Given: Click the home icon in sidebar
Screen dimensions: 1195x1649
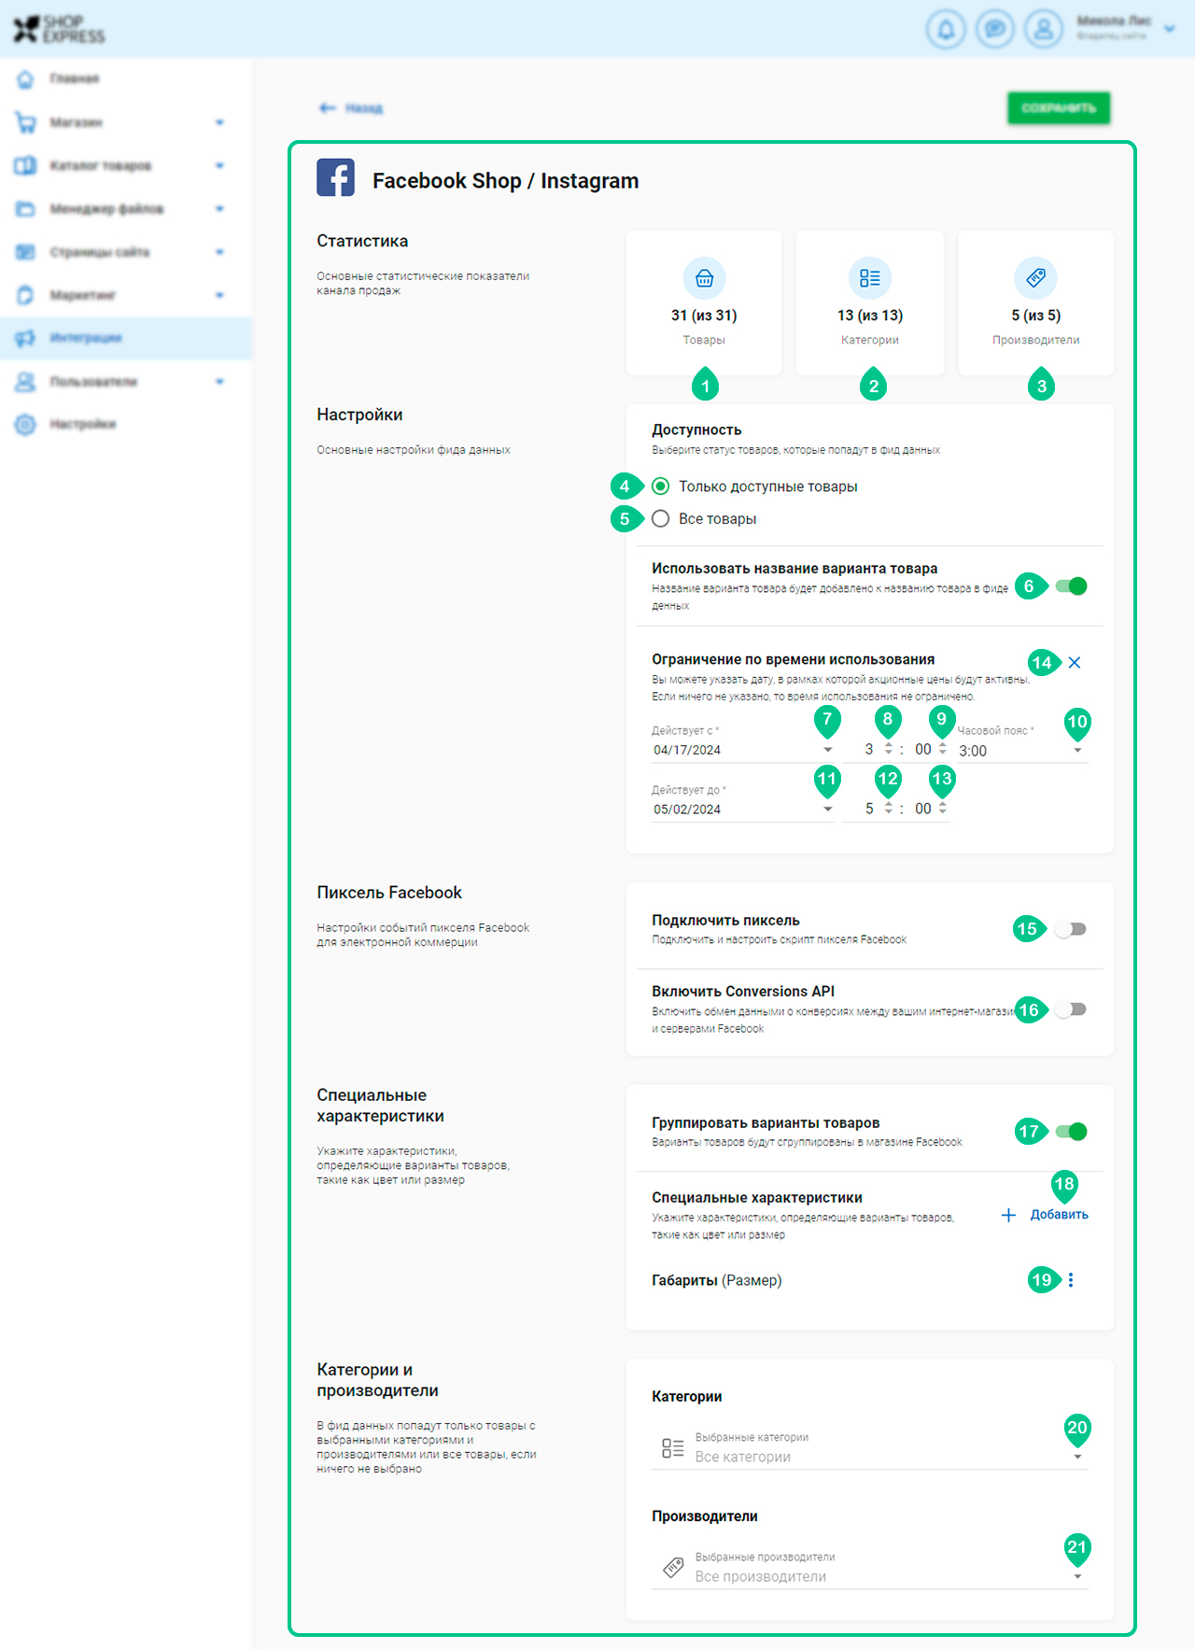Looking at the screenshot, I should [26, 79].
